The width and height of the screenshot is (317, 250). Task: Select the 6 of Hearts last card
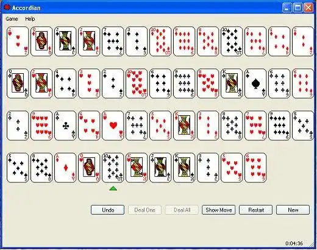pyautogui.click(x=255, y=168)
